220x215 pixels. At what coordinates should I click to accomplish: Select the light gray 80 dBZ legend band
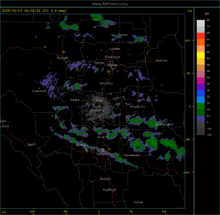201,23
